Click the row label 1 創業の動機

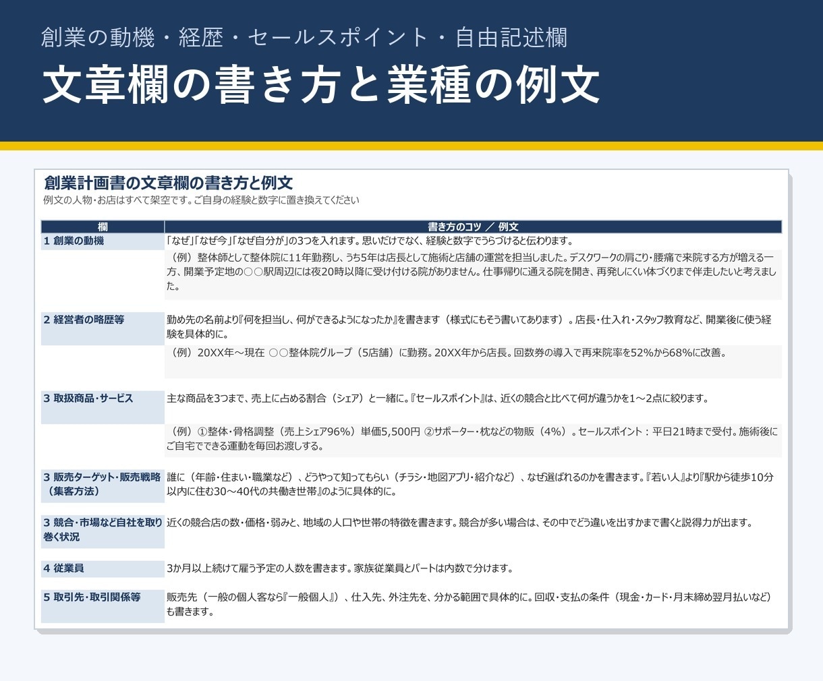pyautogui.click(x=103, y=241)
